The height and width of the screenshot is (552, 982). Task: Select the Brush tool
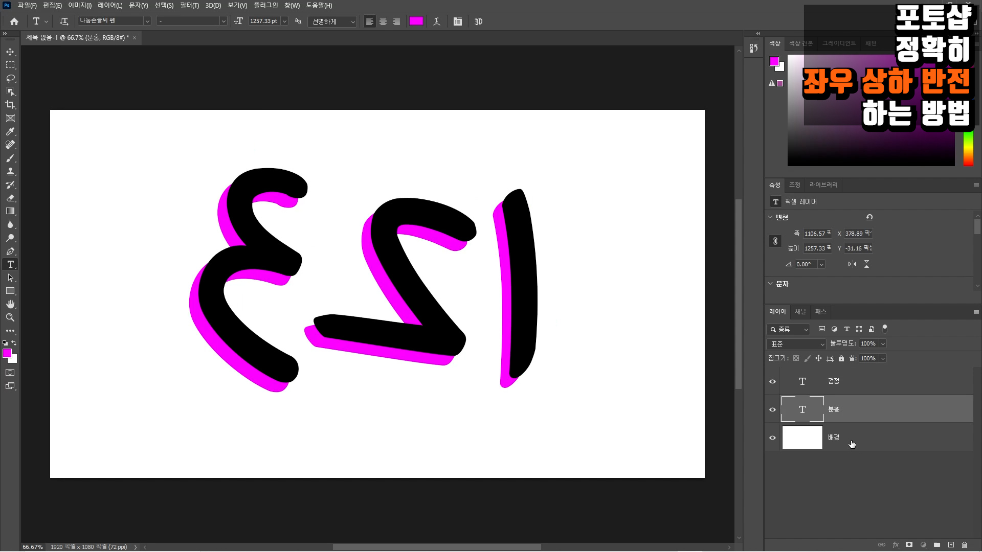pos(10,158)
